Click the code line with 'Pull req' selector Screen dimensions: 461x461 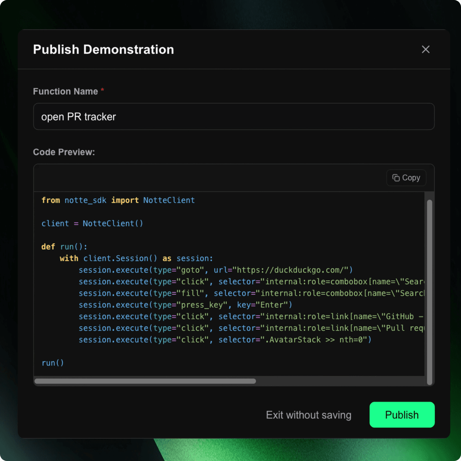251,328
